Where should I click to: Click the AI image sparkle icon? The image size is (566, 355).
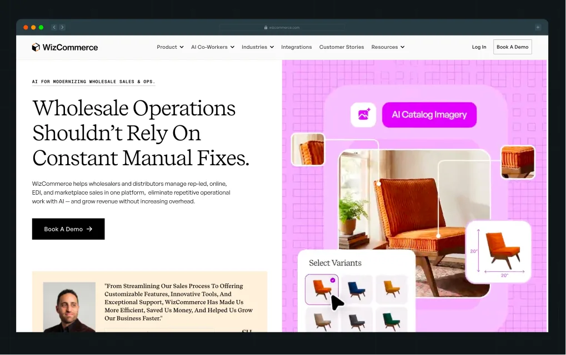363,115
